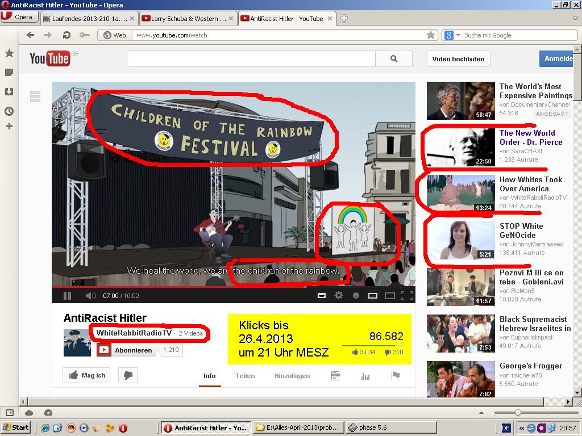Image resolution: width=582 pixels, height=436 pixels.
Task: Open the transcript icon below the video
Action: pos(335,376)
